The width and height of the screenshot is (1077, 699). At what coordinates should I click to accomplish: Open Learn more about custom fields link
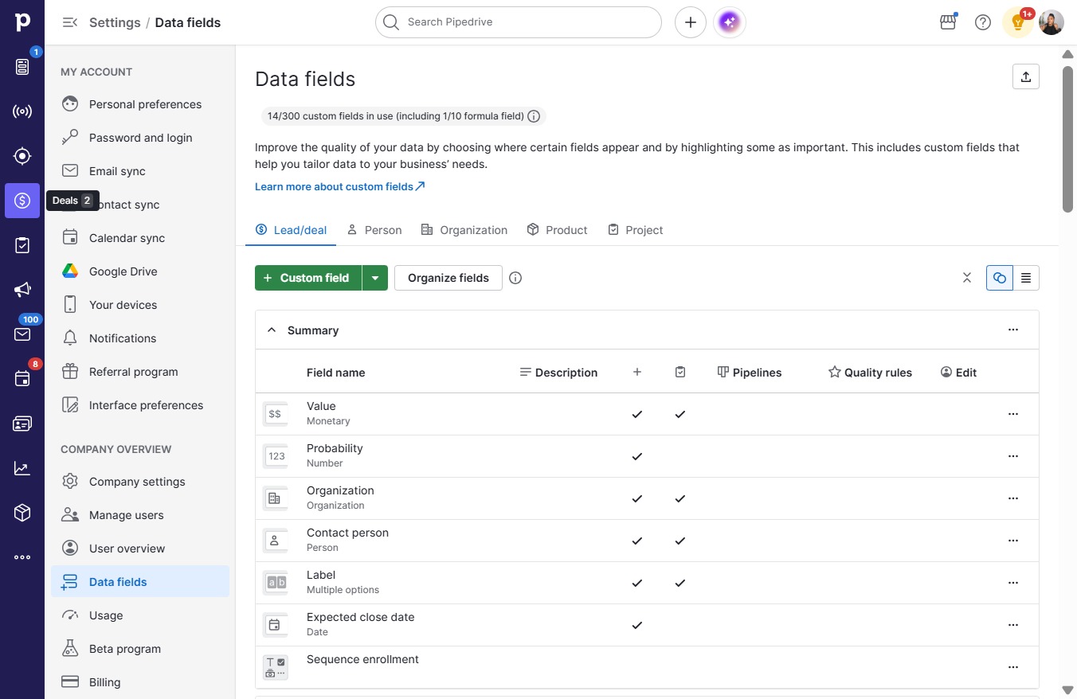(340, 186)
